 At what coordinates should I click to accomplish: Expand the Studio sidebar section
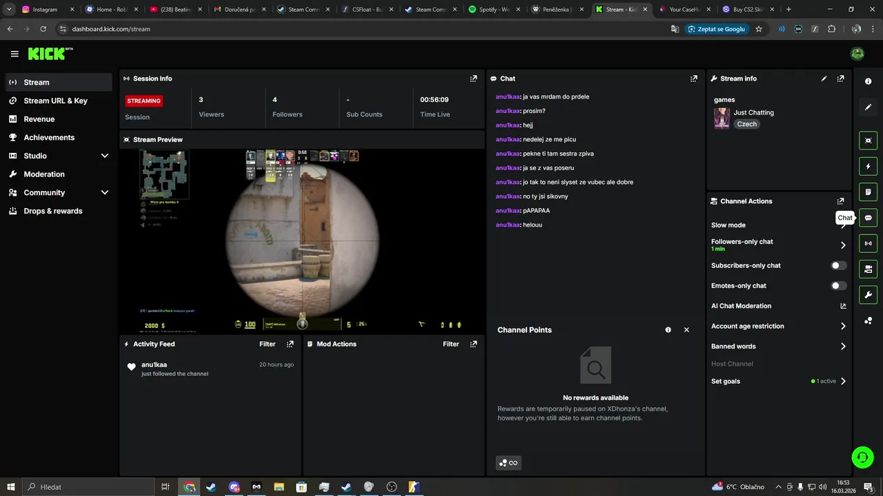coord(59,156)
